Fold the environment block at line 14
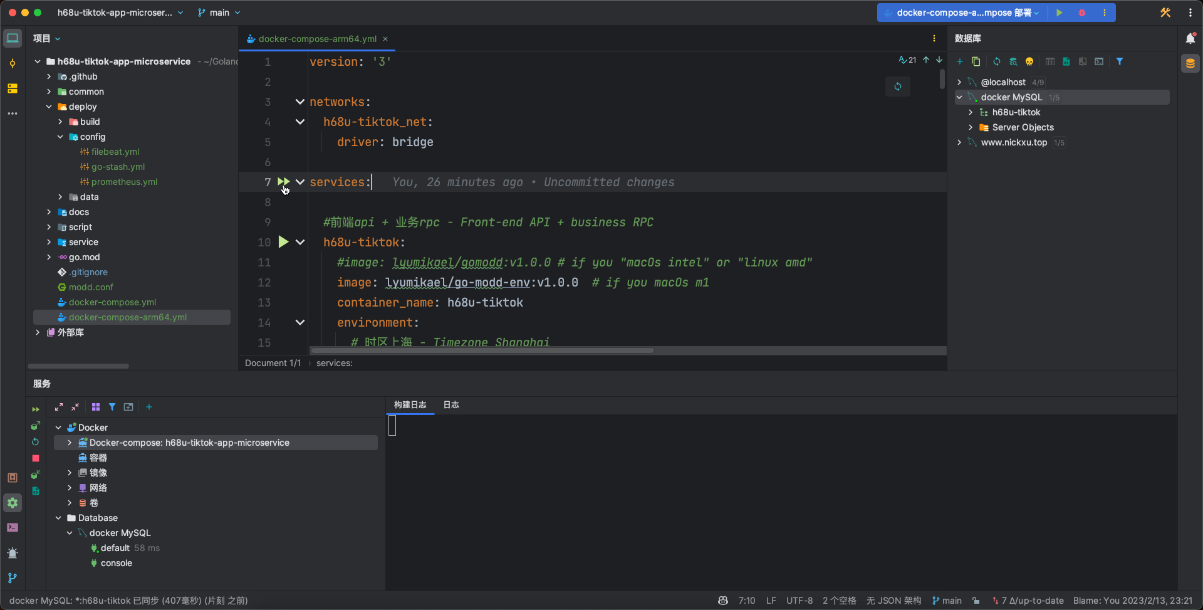 pyautogui.click(x=300, y=322)
